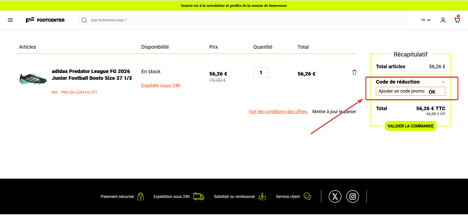Click the crossed-out price 75.00 €

[x=218, y=80]
